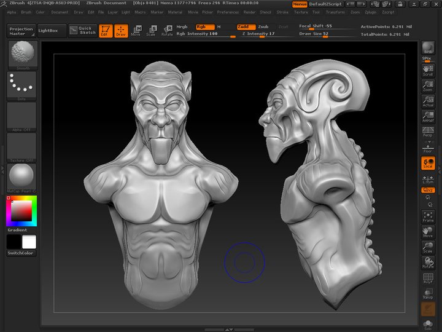Select the Move transform tool in top shelf

point(136,31)
